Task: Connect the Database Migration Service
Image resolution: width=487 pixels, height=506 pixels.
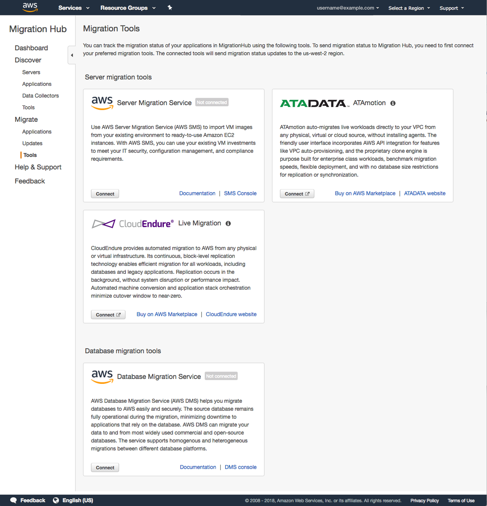Action: [105, 468]
